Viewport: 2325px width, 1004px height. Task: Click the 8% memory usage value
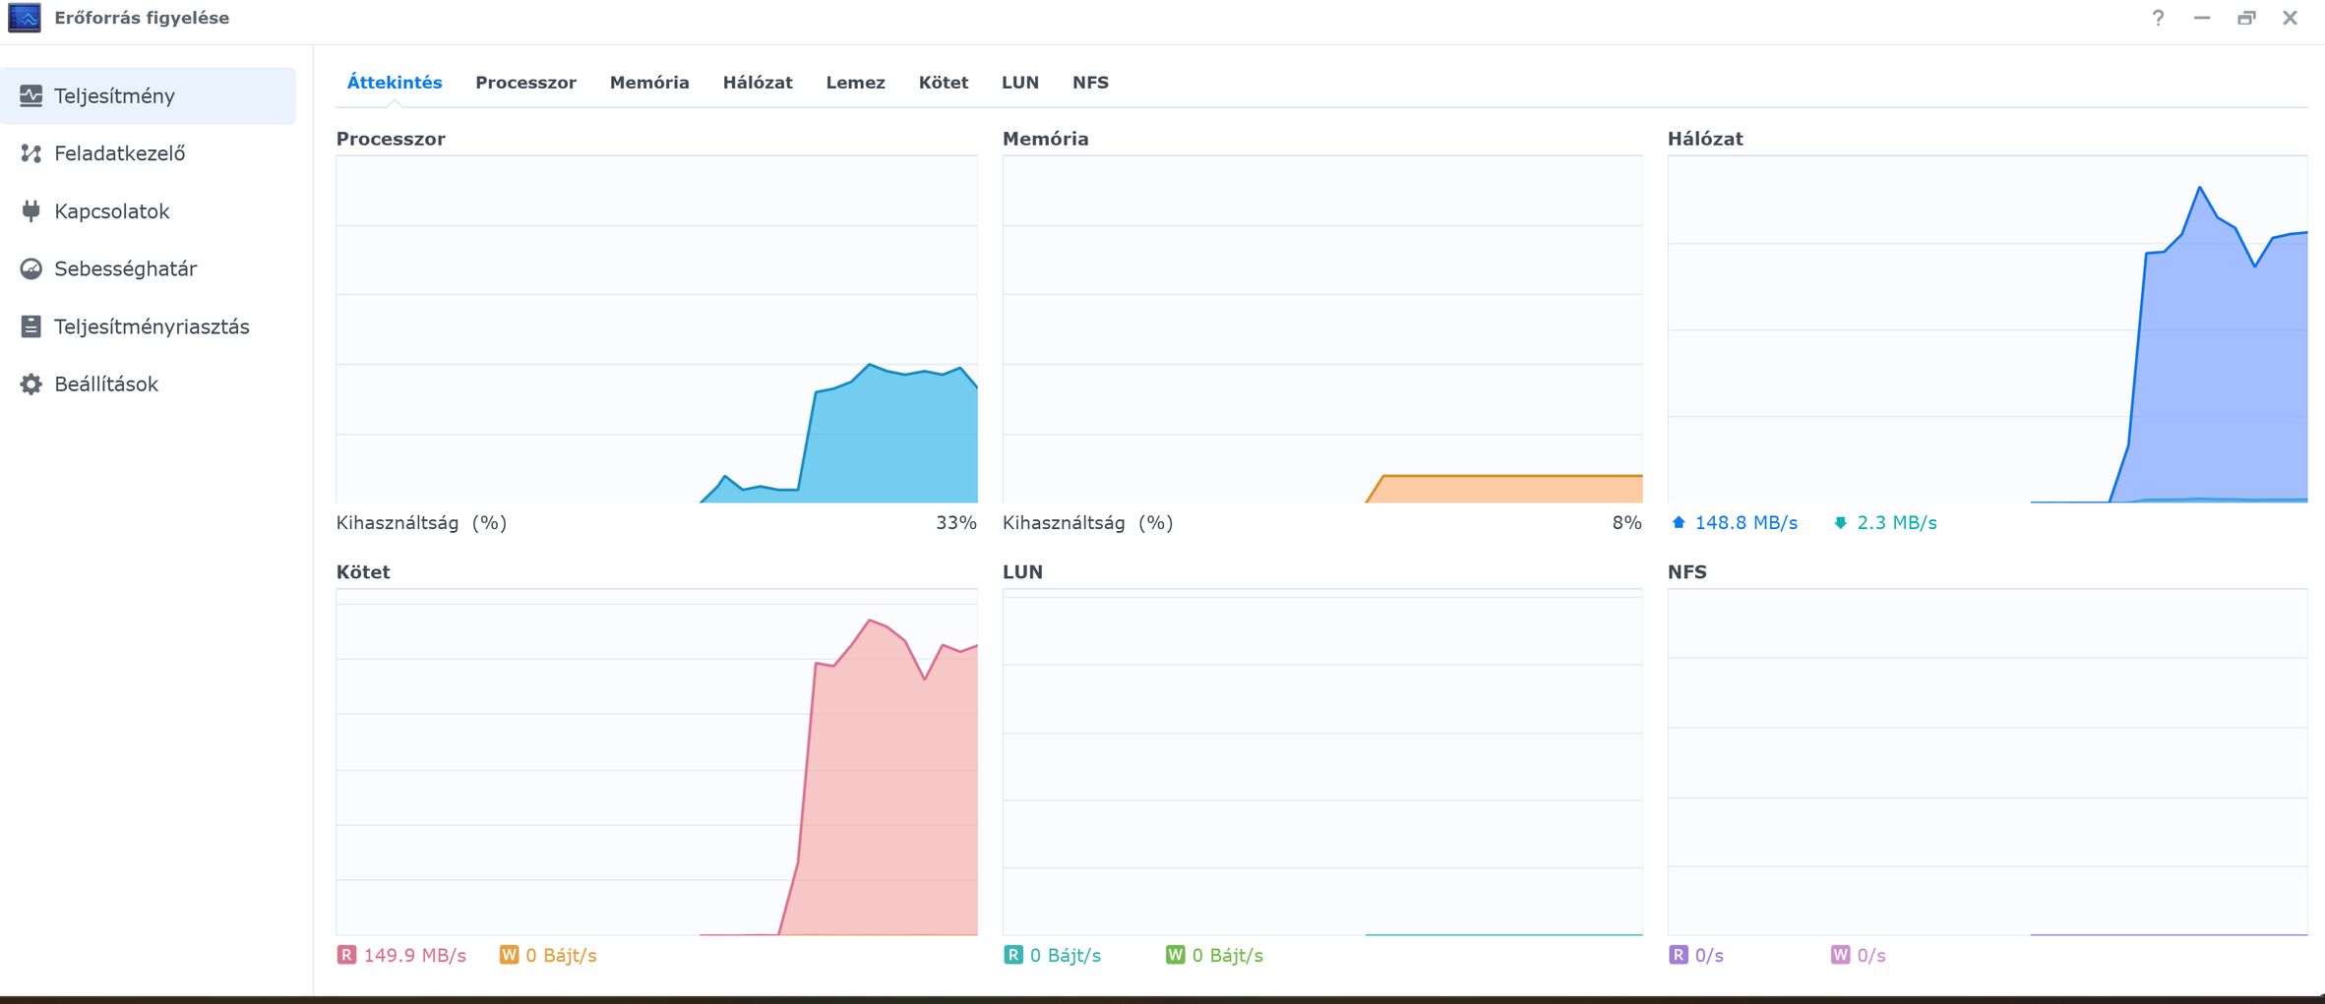[x=1626, y=523]
